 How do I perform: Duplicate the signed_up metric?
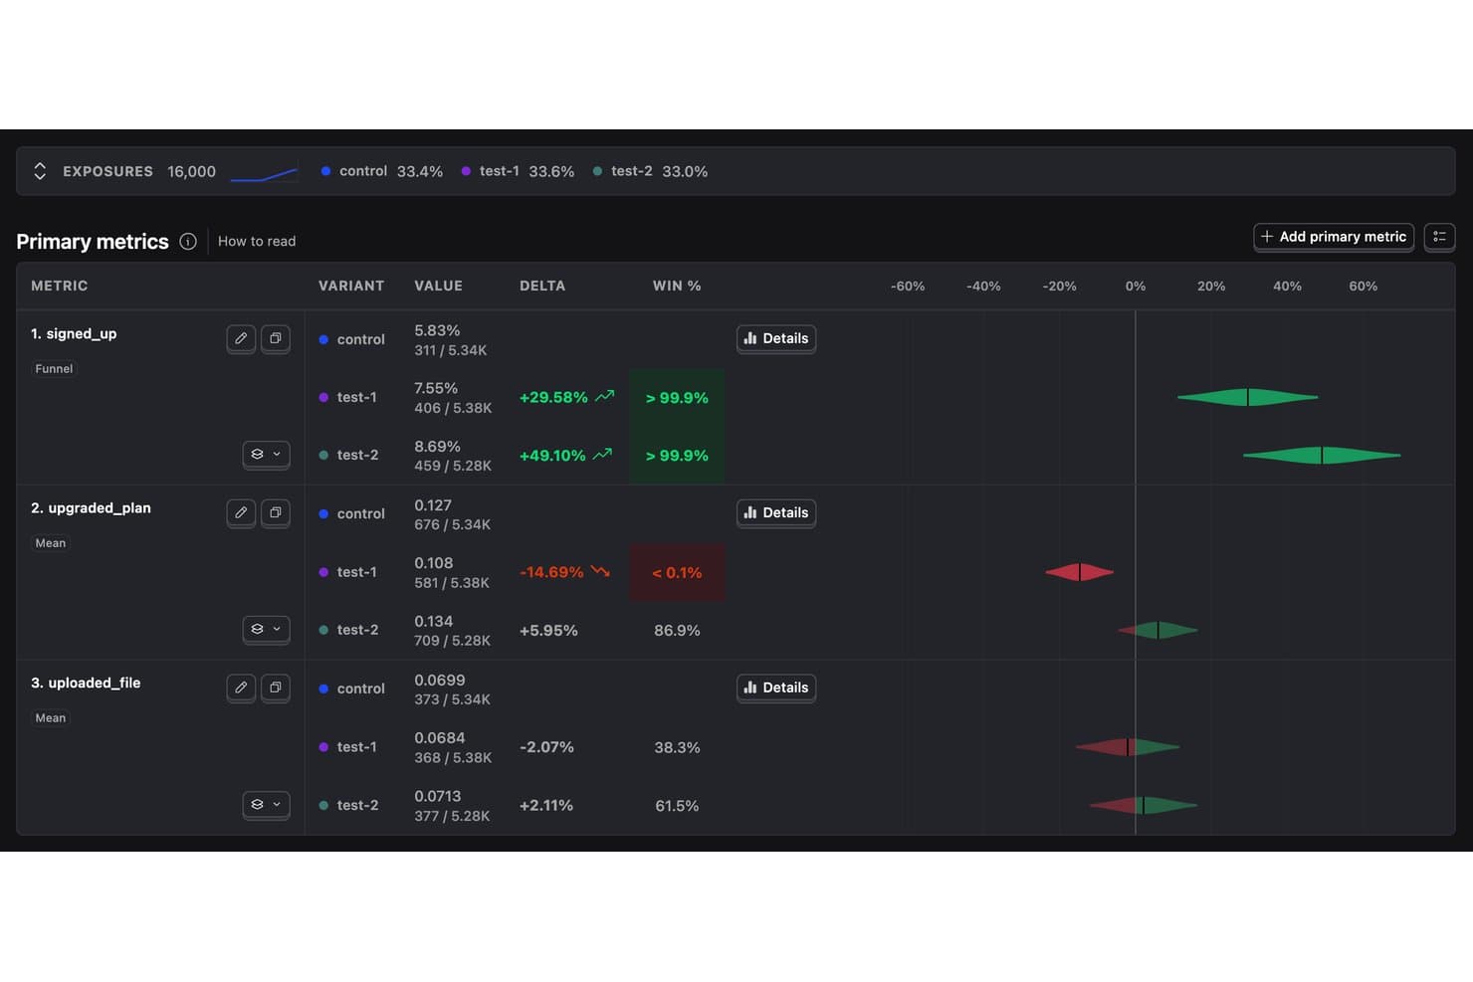point(276,338)
